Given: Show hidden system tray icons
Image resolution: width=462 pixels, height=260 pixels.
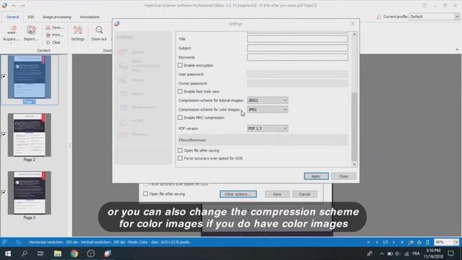Looking at the screenshot, I should pos(382,253).
